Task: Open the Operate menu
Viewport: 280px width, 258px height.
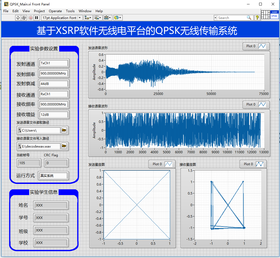Action: (55, 11)
